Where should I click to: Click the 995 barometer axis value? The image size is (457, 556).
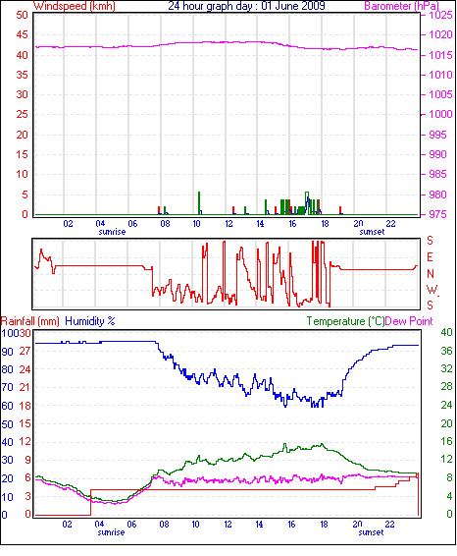(x=438, y=135)
